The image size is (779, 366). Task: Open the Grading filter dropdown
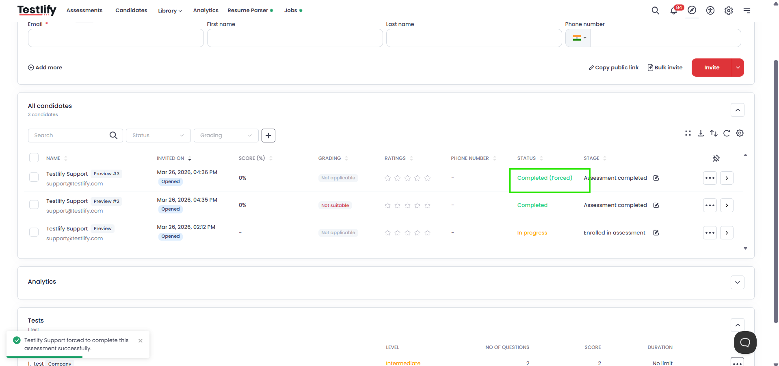226,136
